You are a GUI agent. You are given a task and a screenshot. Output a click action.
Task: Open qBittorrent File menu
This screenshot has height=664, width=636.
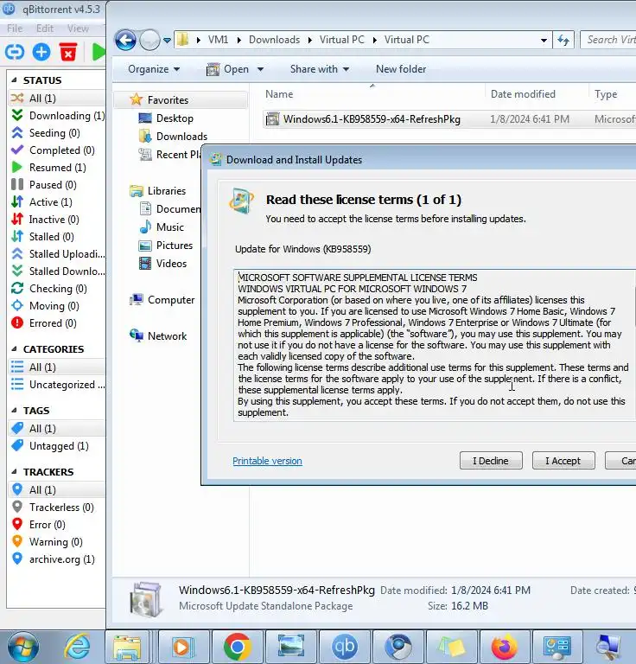tap(15, 29)
